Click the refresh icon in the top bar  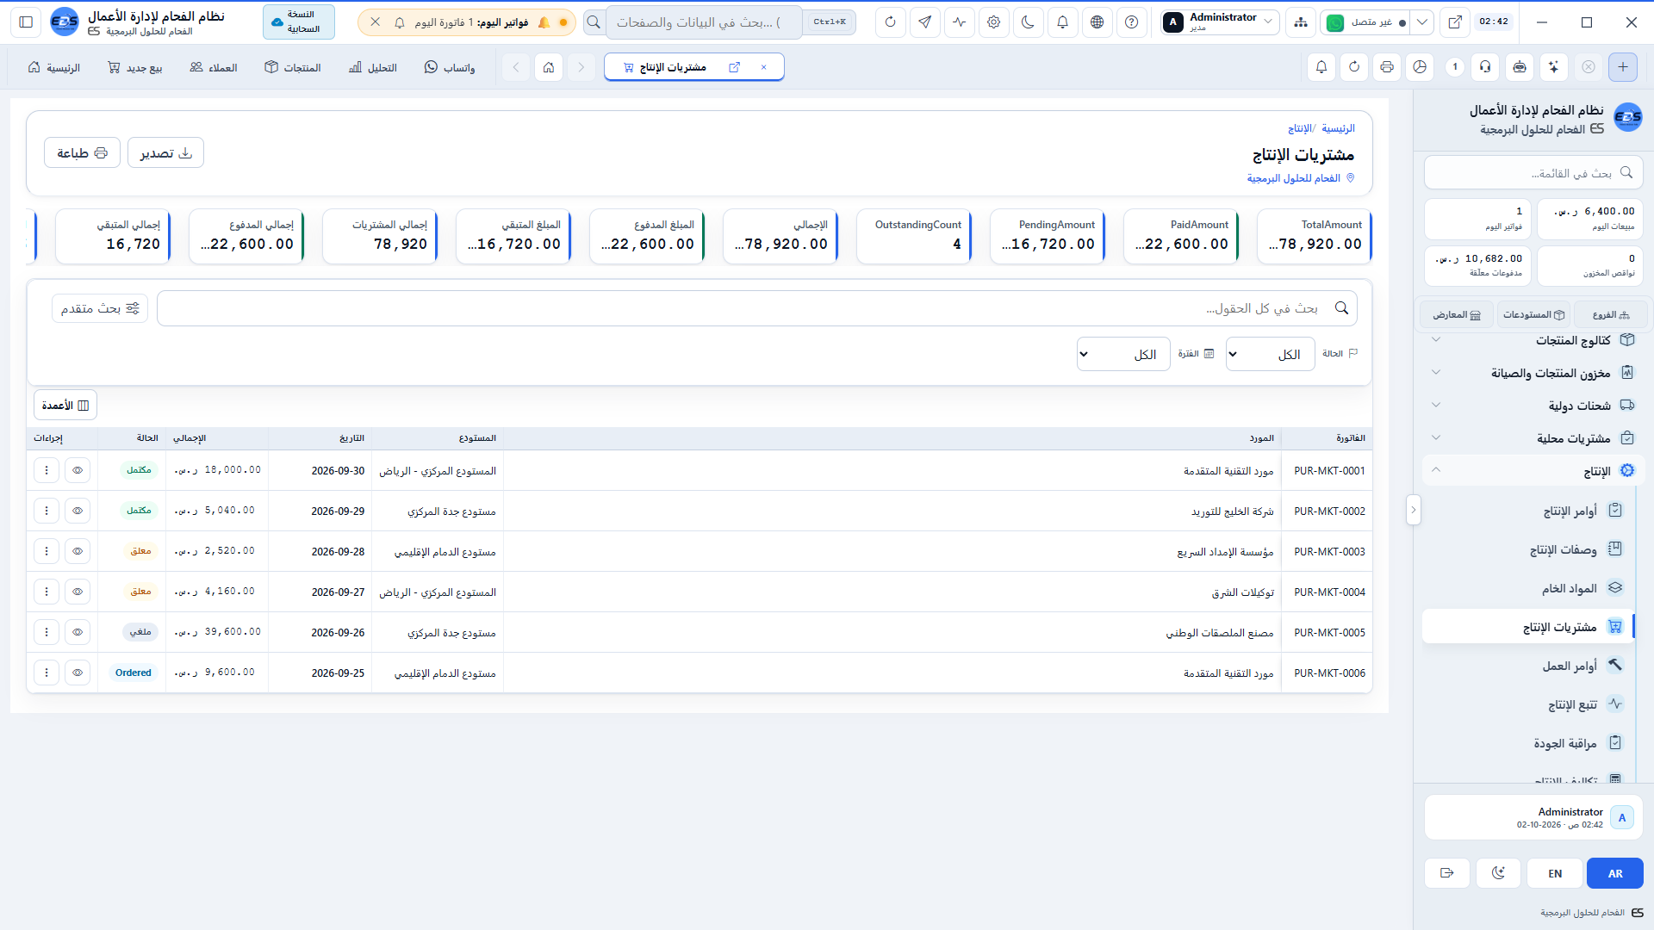pyautogui.click(x=891, y=22)
